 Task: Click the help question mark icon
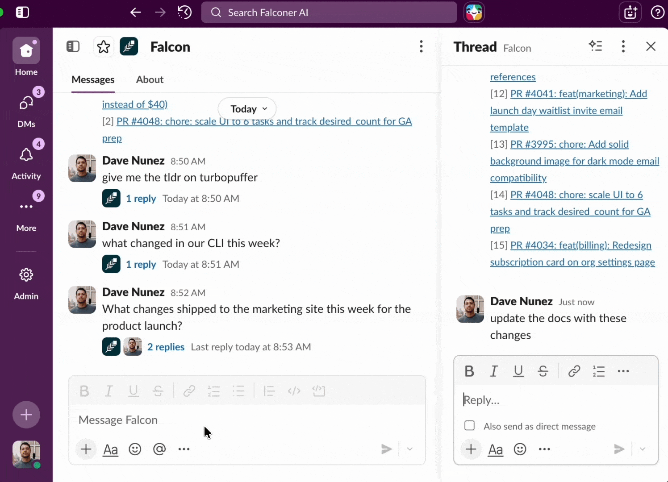tap(657, 12)
